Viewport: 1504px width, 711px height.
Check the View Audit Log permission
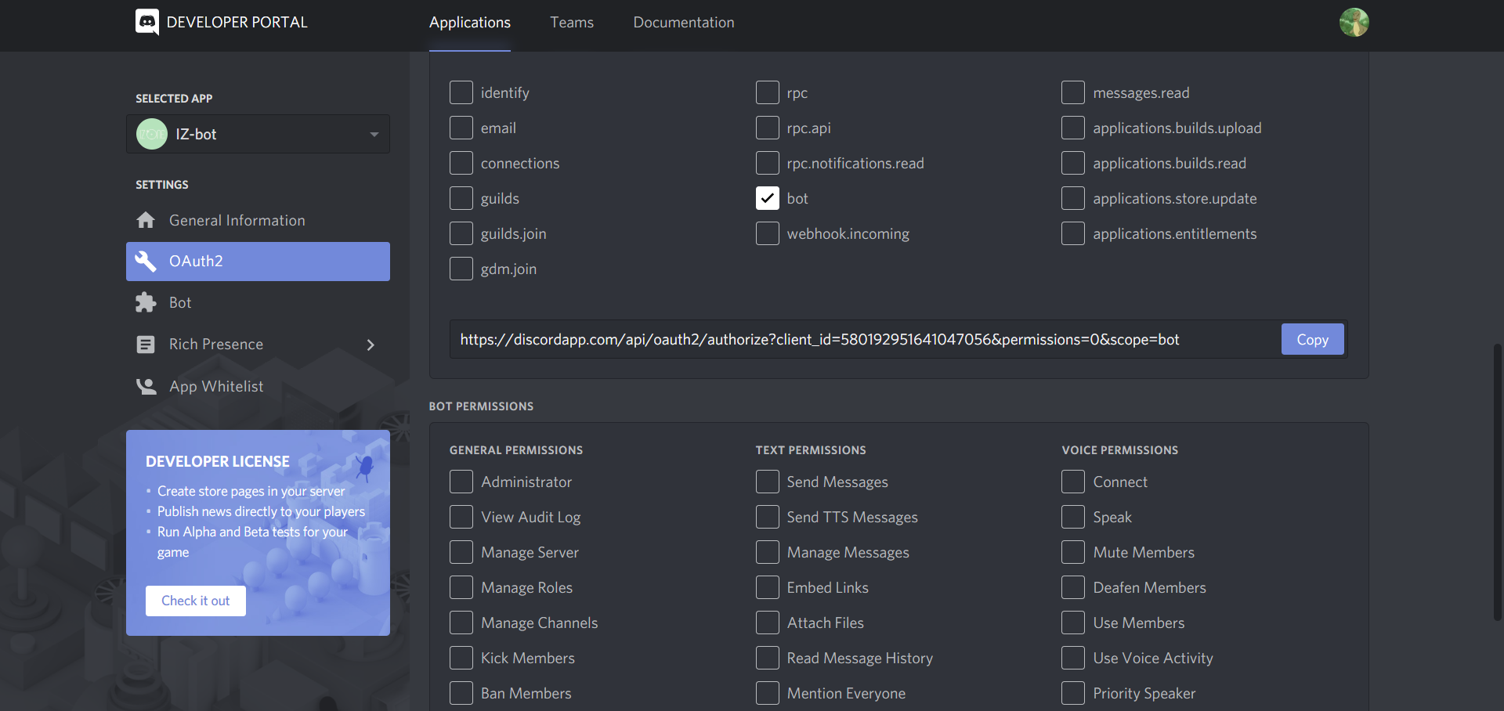(461, 517)
